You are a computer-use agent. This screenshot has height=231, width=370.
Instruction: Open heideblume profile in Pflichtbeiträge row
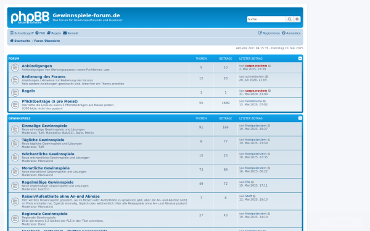tap(253, 102)
